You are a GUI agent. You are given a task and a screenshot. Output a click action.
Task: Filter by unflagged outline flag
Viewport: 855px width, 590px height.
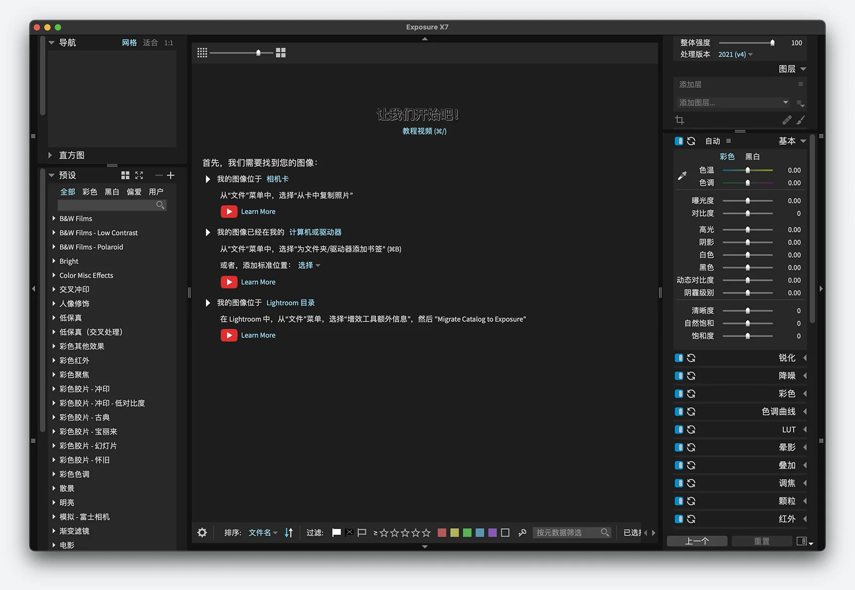coord(362,533)
